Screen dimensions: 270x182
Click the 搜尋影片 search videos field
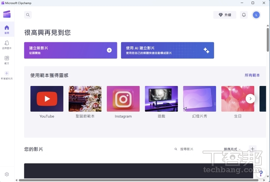[187, 149]
